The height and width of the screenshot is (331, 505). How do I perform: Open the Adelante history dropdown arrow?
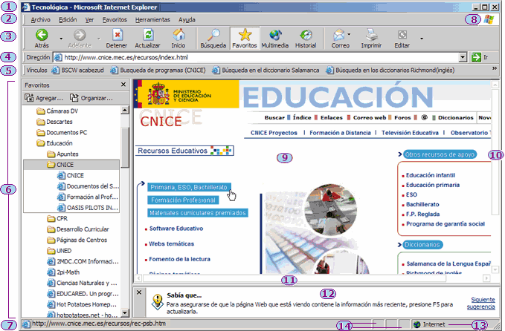(x=99, y=39)
